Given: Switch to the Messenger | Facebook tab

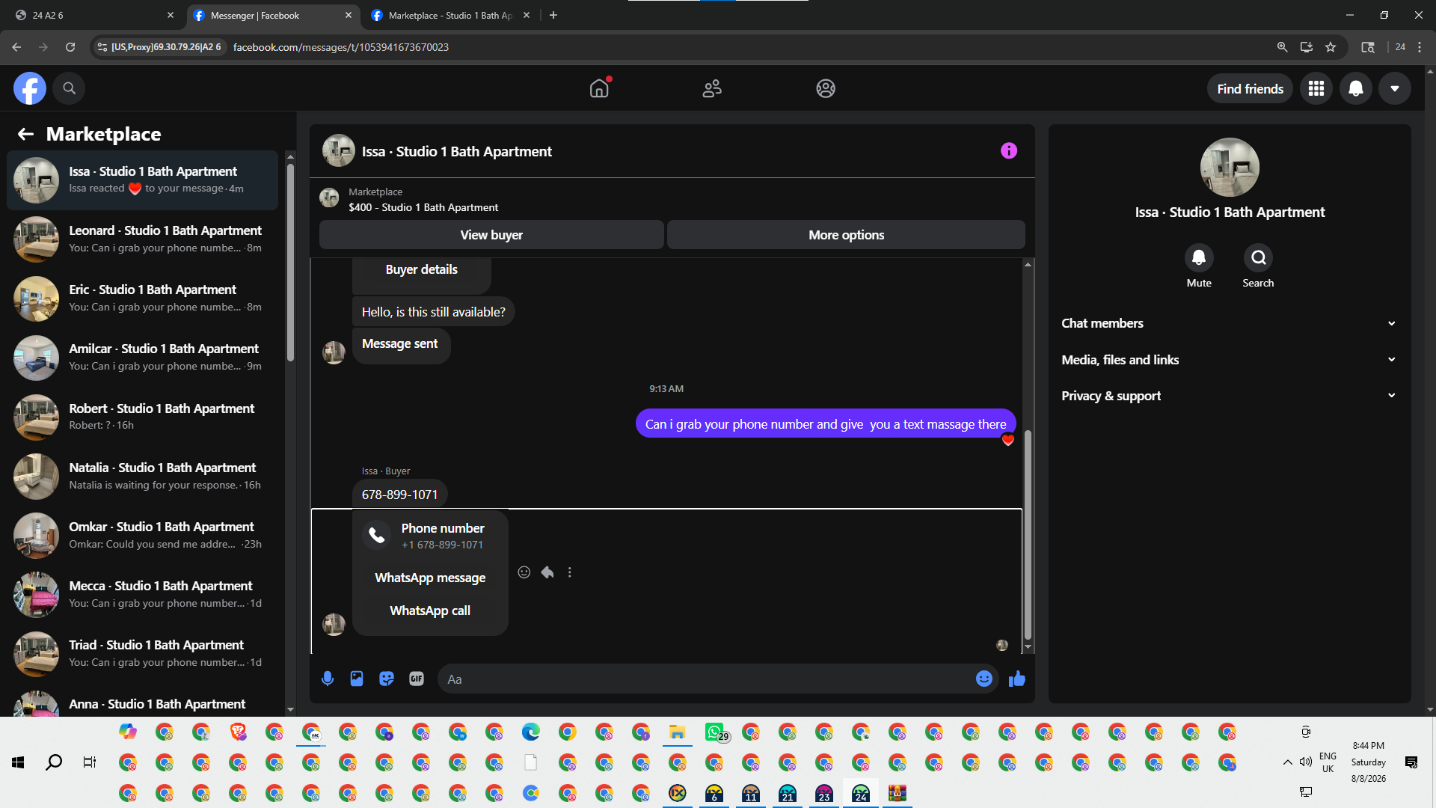Looking at the screenshot, I should coord(272,15).
